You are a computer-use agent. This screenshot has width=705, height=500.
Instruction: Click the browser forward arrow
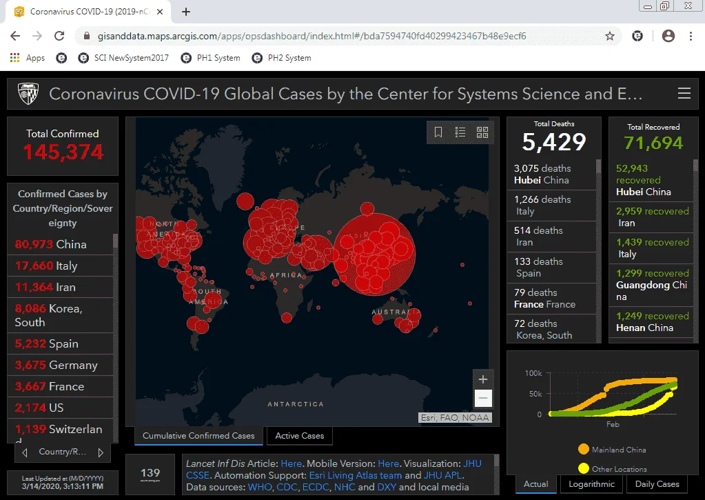click(x=37, y=36)
